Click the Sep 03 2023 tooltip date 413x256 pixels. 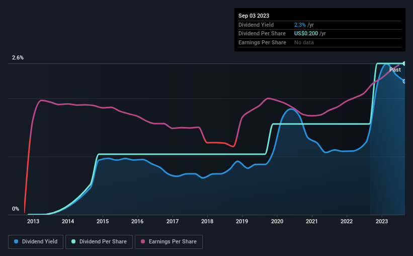coord(254,16)
